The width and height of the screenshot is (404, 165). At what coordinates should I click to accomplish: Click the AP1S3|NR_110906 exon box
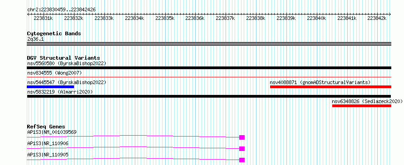coord(241,149)
